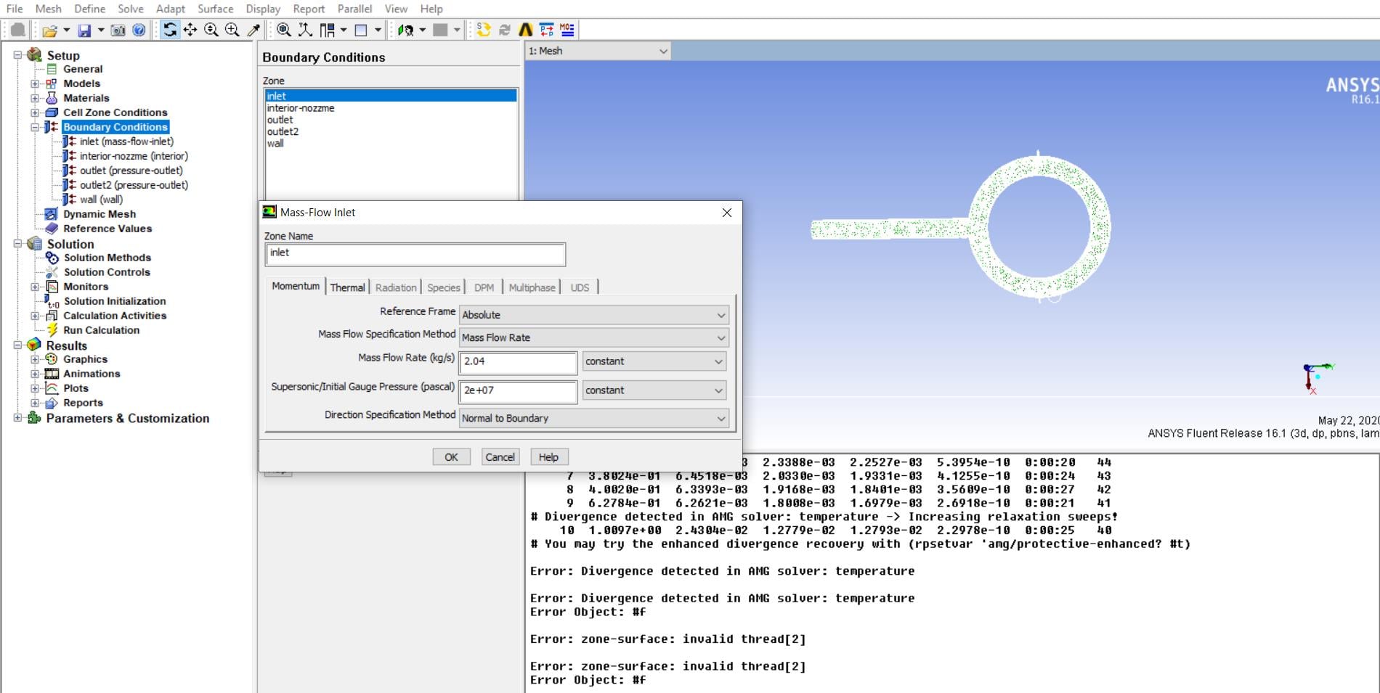Open the Parallel menu
This screenshot has width=1380, height=693.
(355, 9)
